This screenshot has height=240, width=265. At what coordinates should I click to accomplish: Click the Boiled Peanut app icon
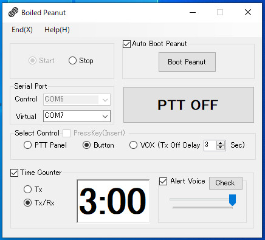[x=13, y=12]
